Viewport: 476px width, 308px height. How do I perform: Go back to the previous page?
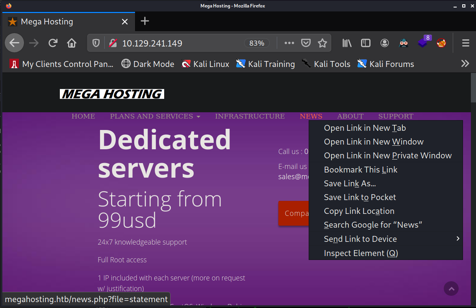14,43
